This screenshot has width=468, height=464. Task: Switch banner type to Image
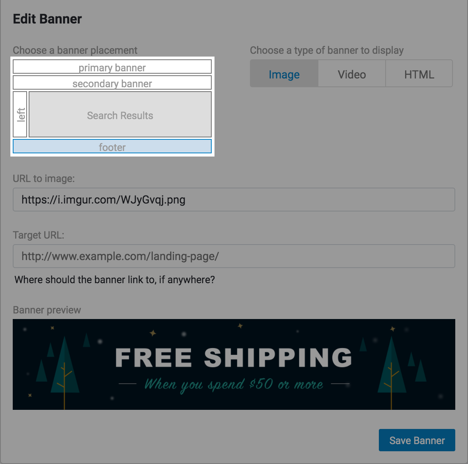[284, 74]
